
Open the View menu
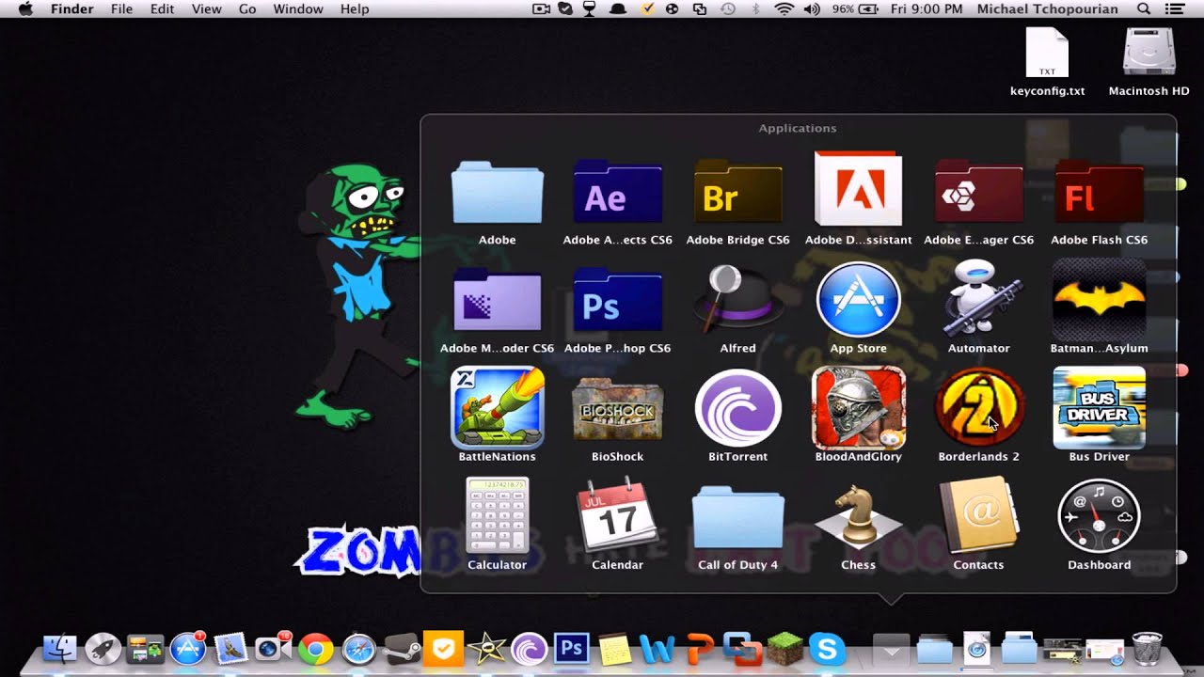(x=206, y=9)
